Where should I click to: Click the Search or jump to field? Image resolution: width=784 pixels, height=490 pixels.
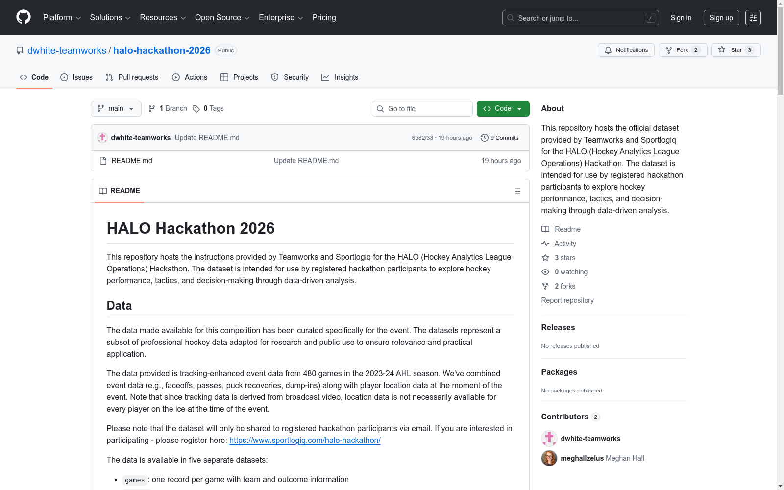(581, 18)
